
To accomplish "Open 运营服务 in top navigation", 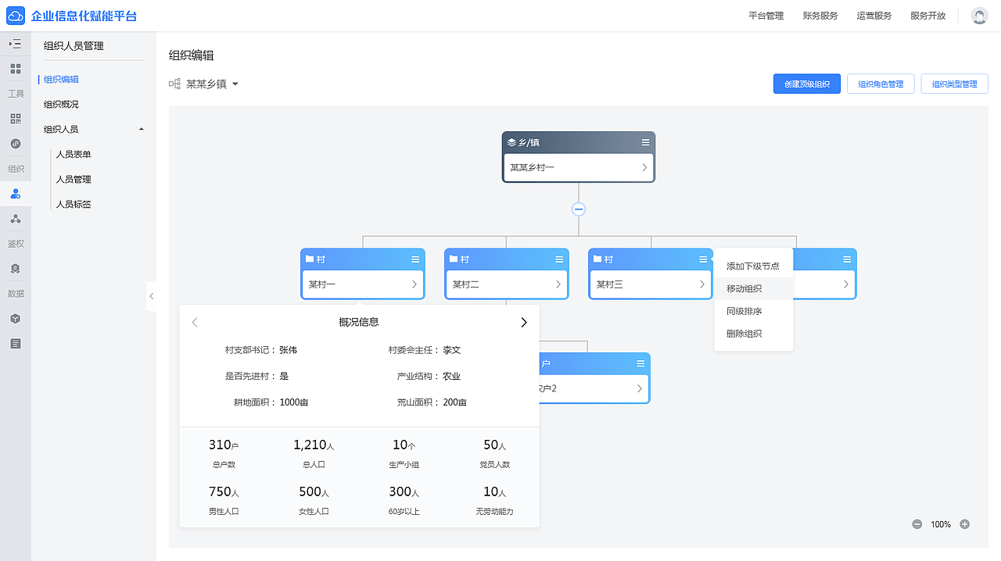I will (874, 16).
